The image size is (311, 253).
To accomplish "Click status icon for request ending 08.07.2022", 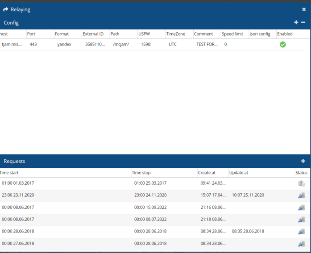I will [x=301, y=219].
